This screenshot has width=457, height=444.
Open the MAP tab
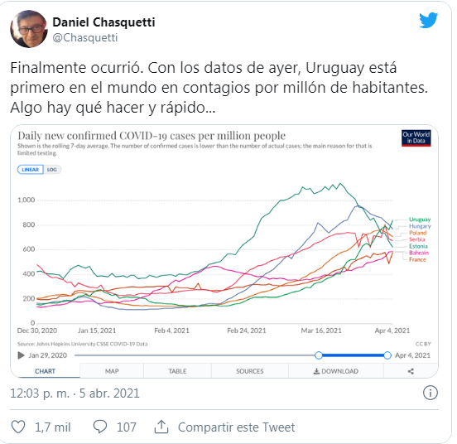[x=112, y=371]
